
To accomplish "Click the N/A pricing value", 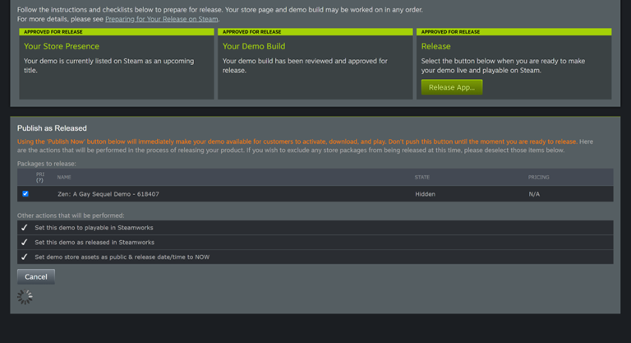I will [535, 194].
